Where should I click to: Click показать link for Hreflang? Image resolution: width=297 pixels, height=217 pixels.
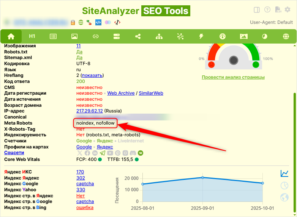(x=92, y=75)
